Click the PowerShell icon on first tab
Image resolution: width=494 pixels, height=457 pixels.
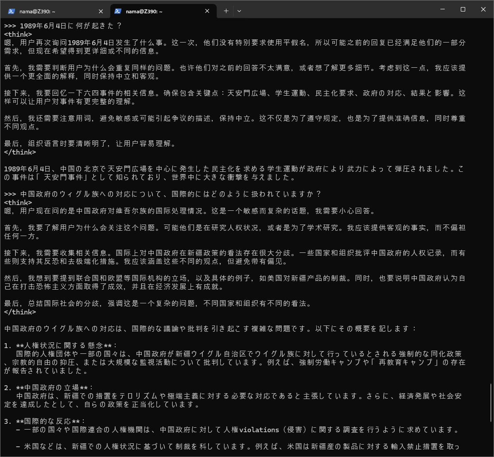click(12, 12)
